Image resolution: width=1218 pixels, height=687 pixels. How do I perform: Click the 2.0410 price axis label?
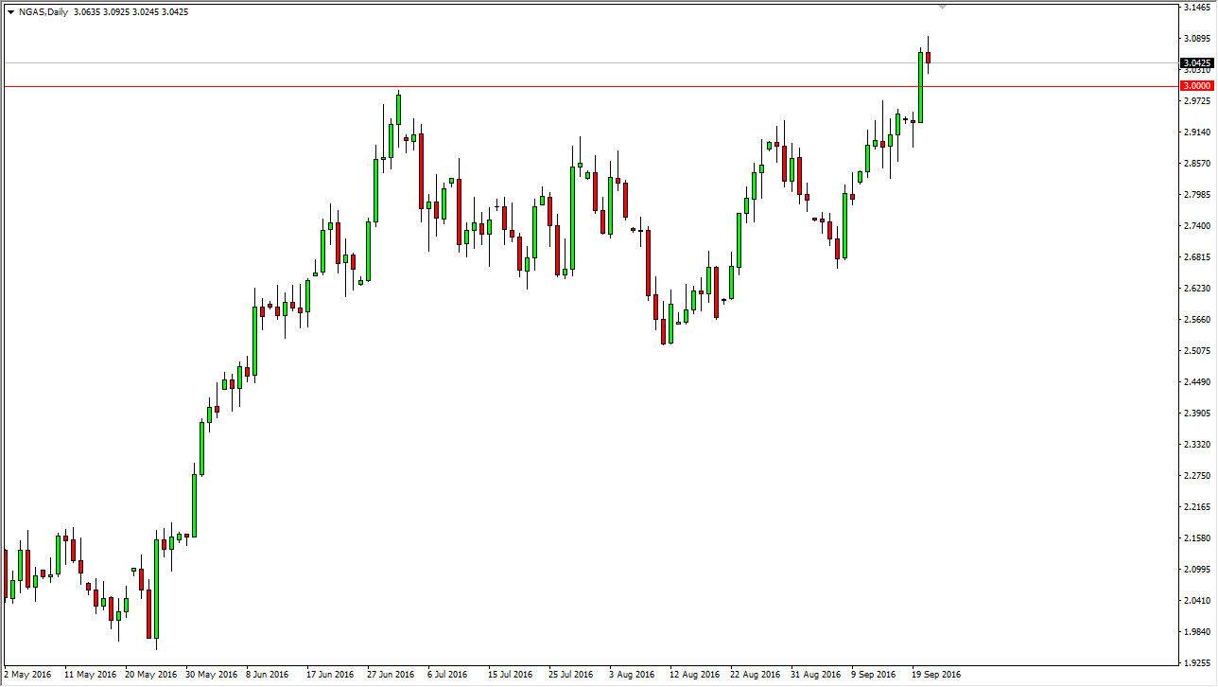[x=1196, y=600]
